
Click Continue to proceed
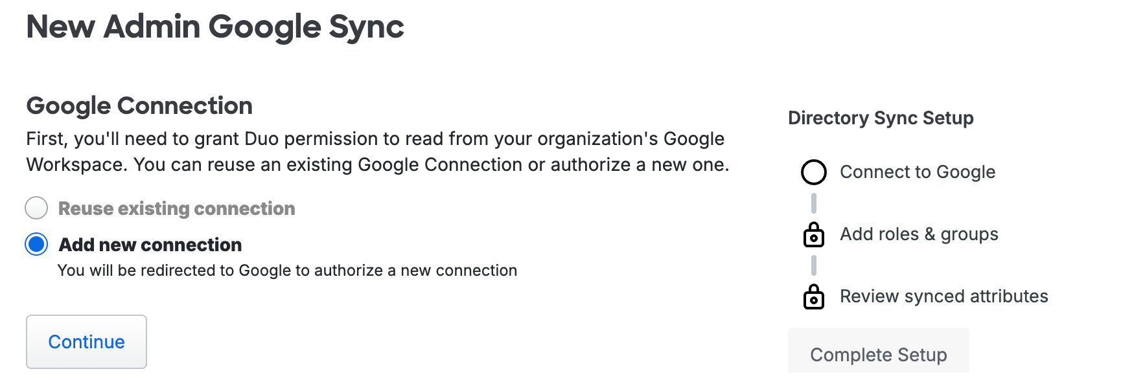tap(86, 342)
